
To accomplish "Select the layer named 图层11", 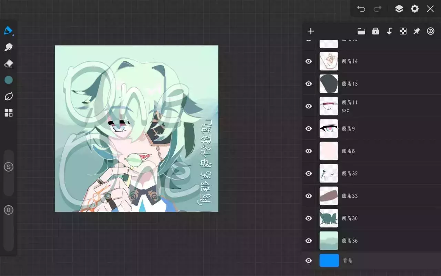I will (350, 102).
